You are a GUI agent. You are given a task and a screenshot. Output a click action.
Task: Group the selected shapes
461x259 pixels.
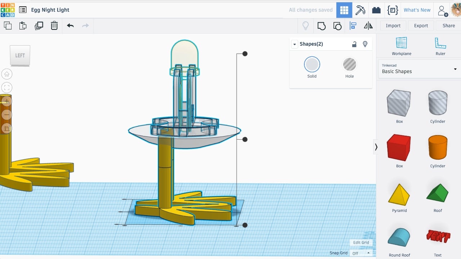[x=321, y=26]
